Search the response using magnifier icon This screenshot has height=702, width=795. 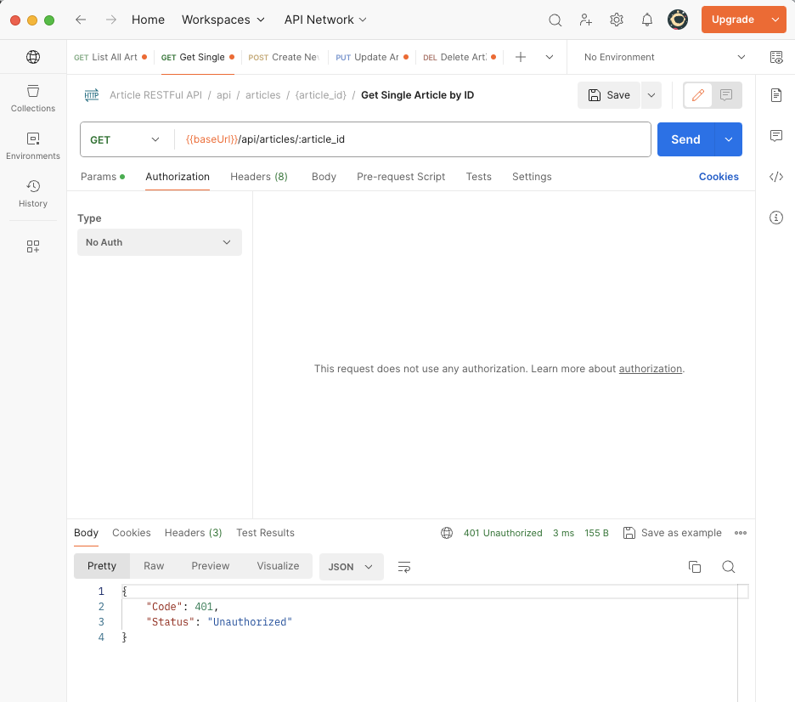pyautogui.click(x=728, y=567)
